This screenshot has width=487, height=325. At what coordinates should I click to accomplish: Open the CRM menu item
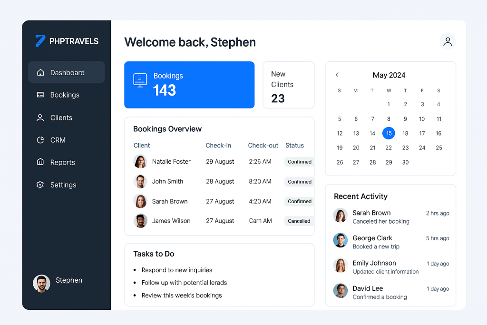(x=67, y=140)
